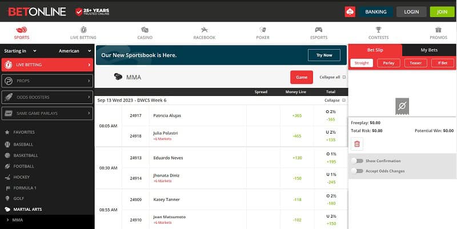Click the green Join button

pyautogui.click(x=442, y=11)
